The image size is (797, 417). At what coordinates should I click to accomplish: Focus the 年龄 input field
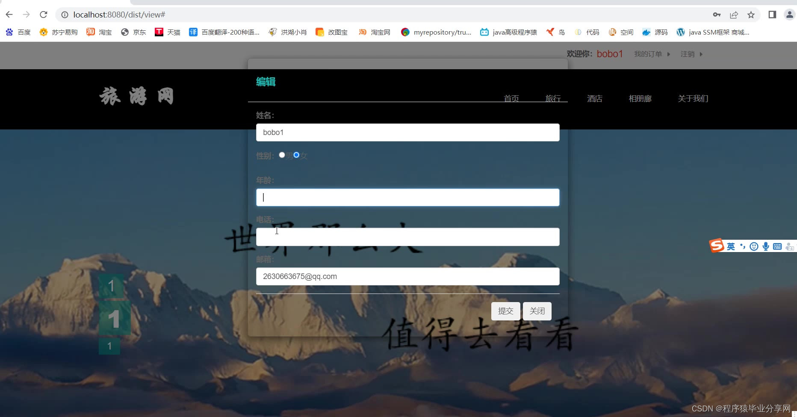(408, 197)
